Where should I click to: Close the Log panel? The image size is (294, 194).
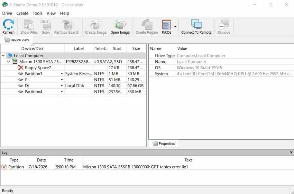291,152
